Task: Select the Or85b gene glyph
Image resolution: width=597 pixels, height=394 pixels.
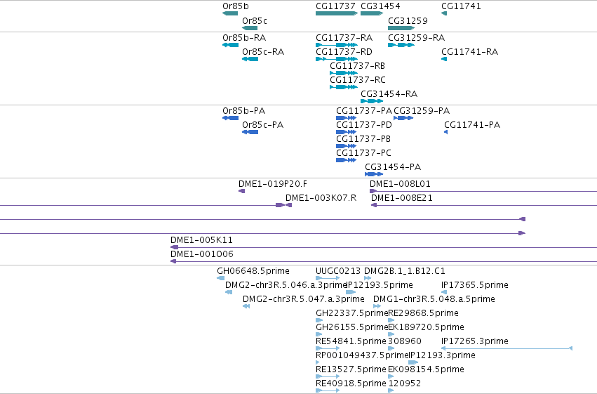Action: [x=230, y=13]
